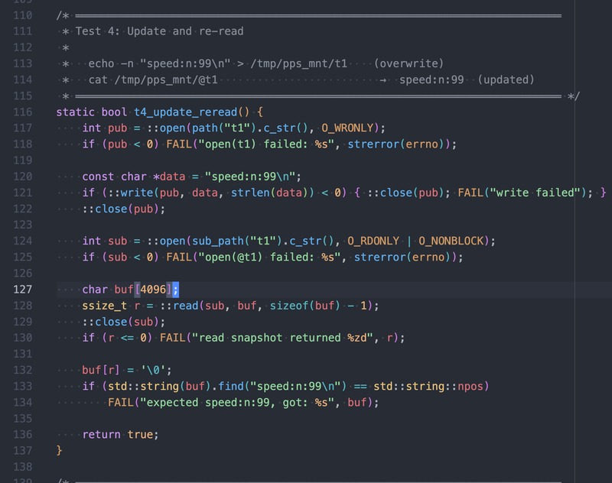
Task: Click the FAIL macro on line 130
Action: coord(173,338)
